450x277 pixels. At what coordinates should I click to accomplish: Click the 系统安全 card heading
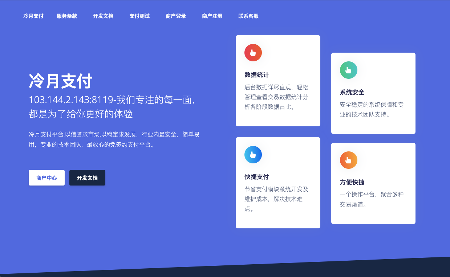(x=352, y=92)
